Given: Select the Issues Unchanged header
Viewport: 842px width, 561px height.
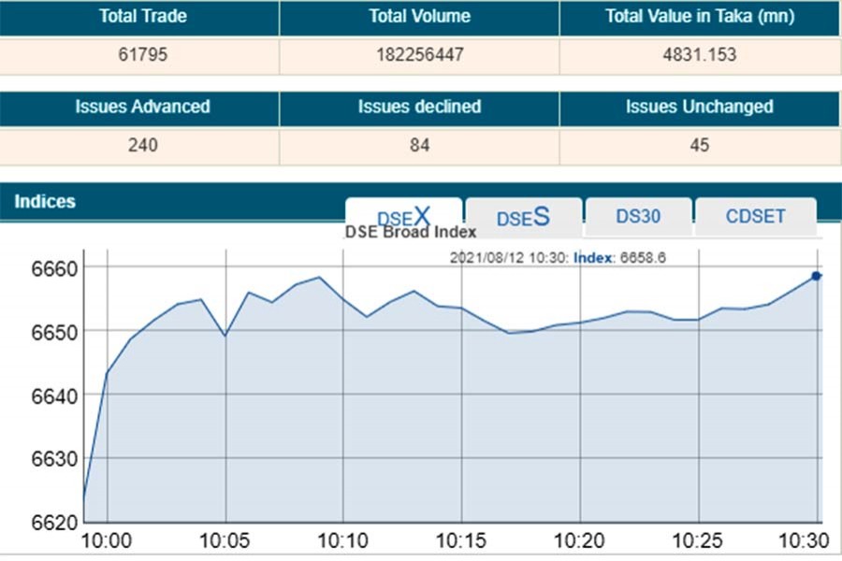Looking at the screenshot, I should [x=699, y=107].
